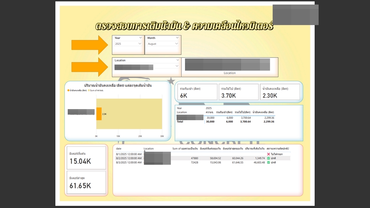
Task: Click the รวมรับเข้า (ลิตร) 6K card
Action: click(x=197, y=92)
